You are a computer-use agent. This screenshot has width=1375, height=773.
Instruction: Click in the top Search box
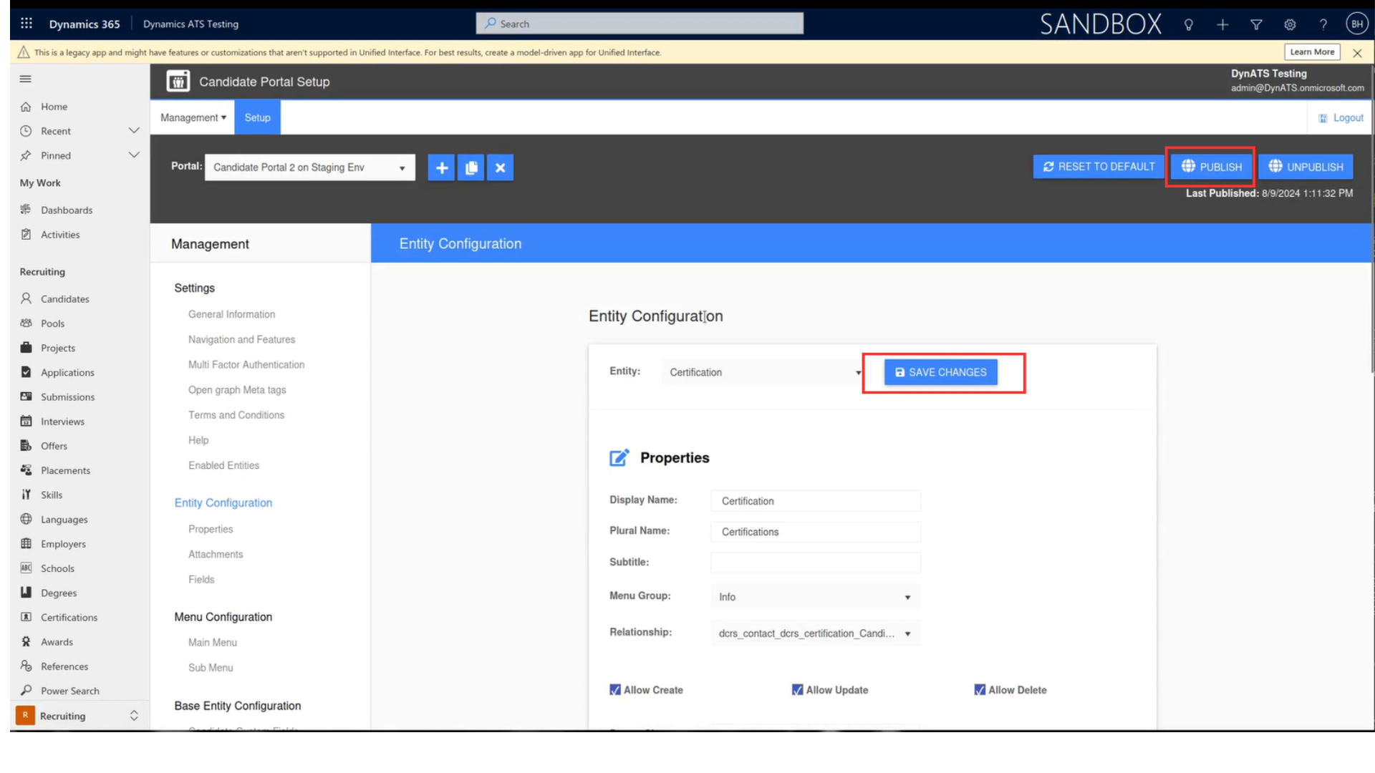[x=640, y=24]
